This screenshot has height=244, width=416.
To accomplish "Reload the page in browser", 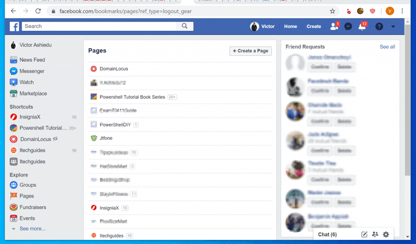I will 38,11.
